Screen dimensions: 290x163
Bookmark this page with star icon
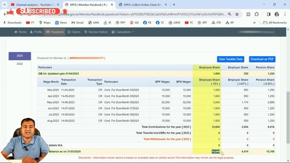coord(237,14)
